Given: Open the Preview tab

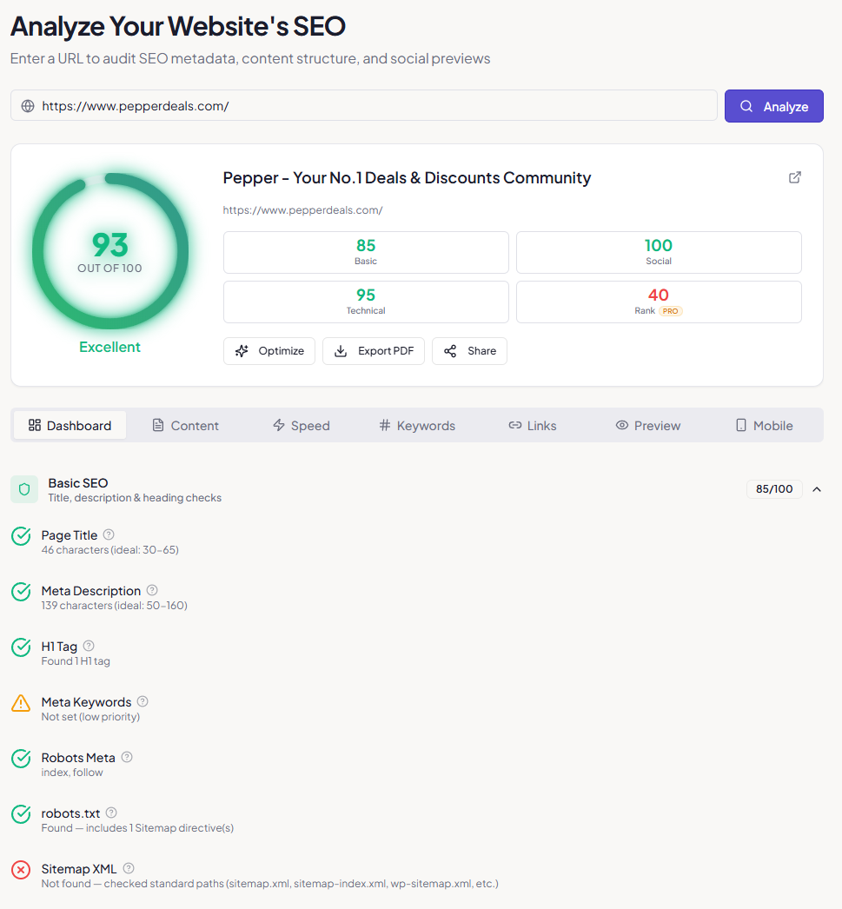Looking at the screenshot, I should coord(647,425).
